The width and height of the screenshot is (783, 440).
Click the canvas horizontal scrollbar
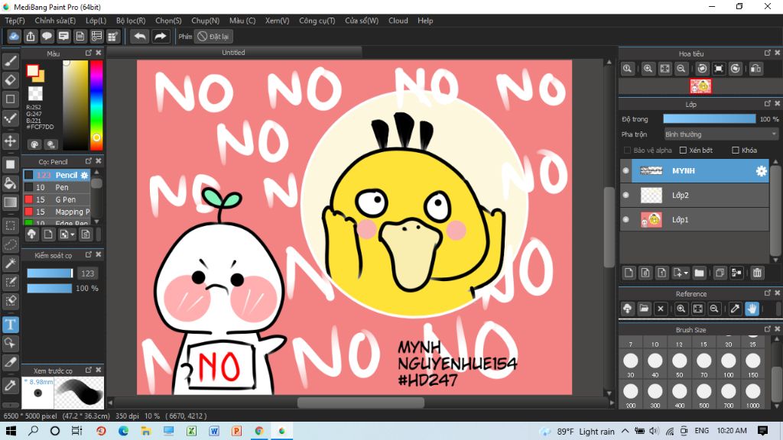point(361,403)
